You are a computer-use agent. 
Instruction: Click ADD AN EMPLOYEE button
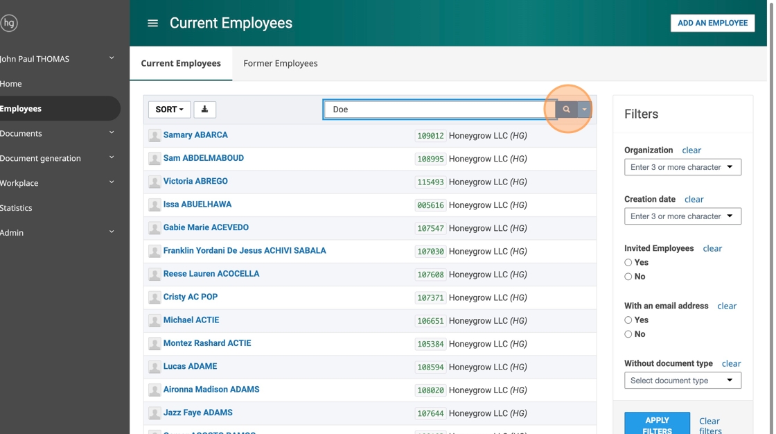coord(712,24)
